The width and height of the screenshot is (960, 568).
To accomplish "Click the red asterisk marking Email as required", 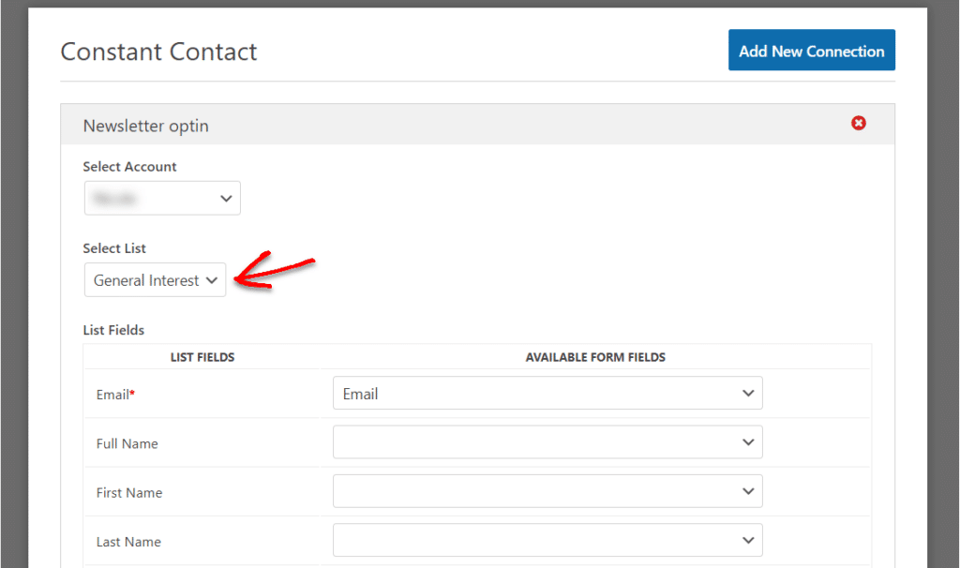I will (132, 391).
